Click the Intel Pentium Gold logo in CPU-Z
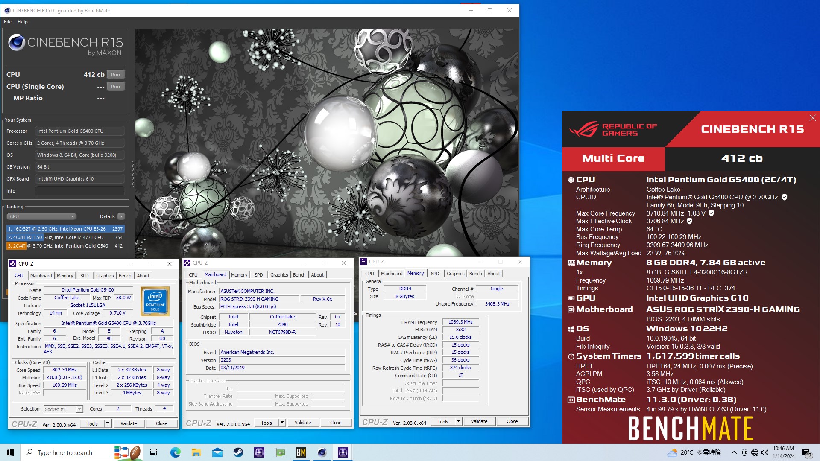This screenshot has height=461, width=820. tap(155, 301)
